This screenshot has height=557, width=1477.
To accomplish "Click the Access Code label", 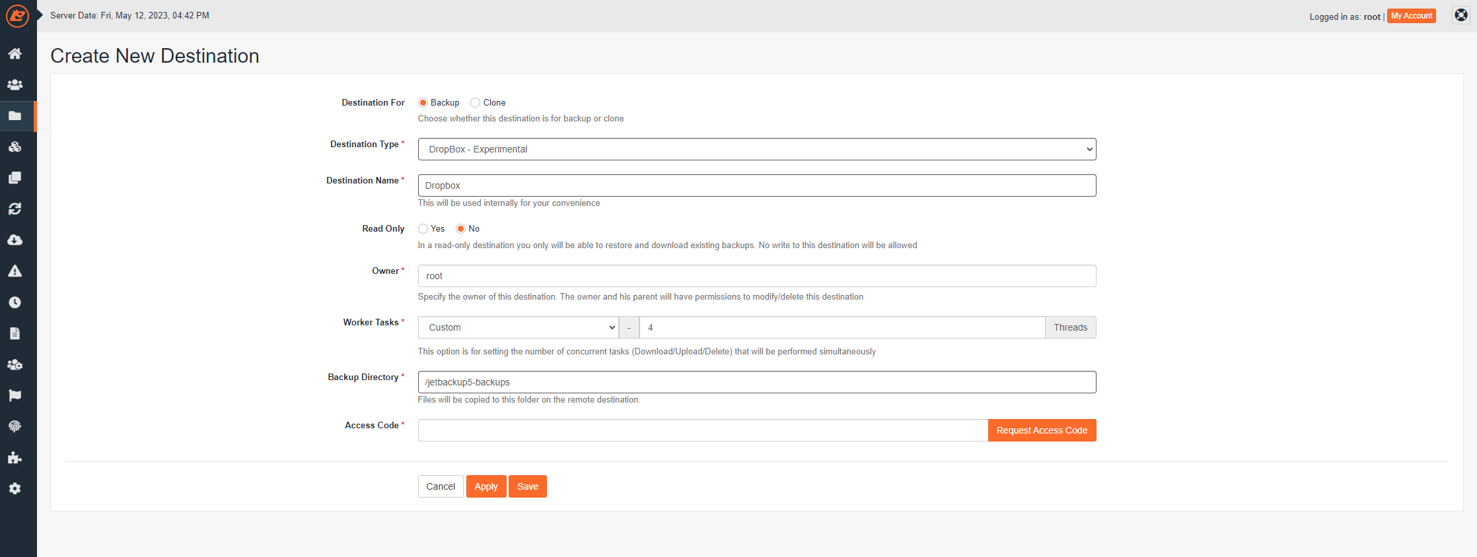I will tap(371, 425).
